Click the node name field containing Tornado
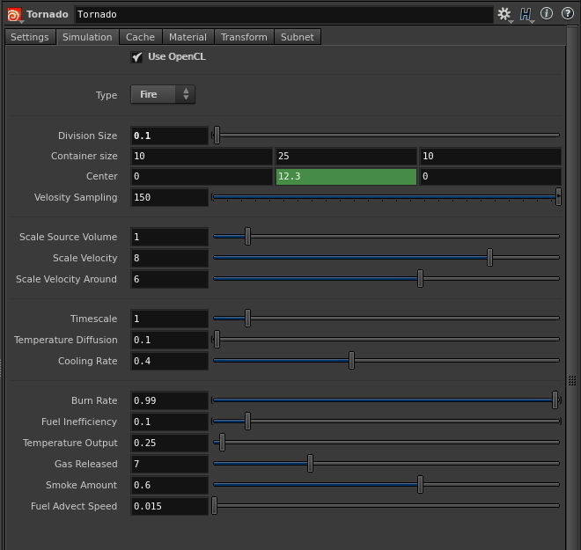 point(282,14)
